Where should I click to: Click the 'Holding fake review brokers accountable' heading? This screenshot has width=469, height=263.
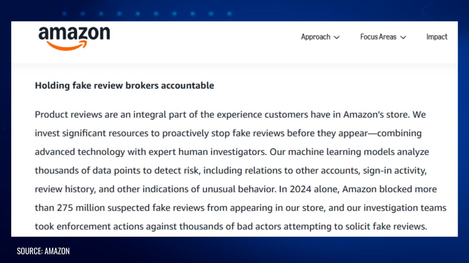click(x=124, y=85)
